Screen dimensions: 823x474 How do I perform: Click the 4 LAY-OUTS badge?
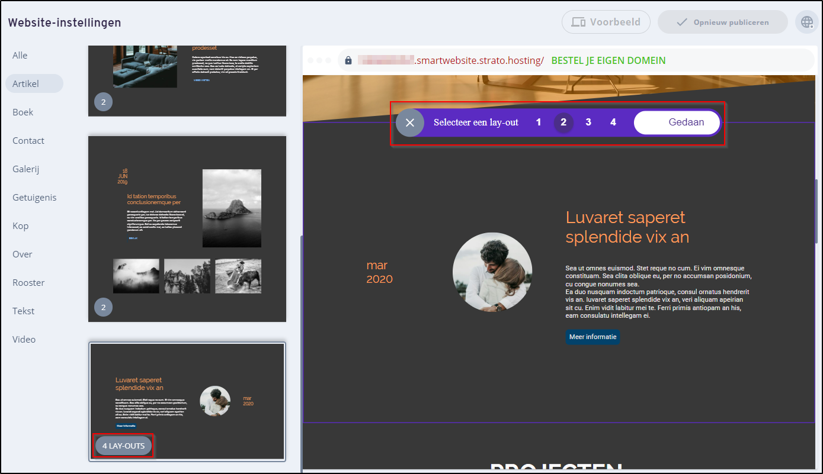tap(123, 446)
